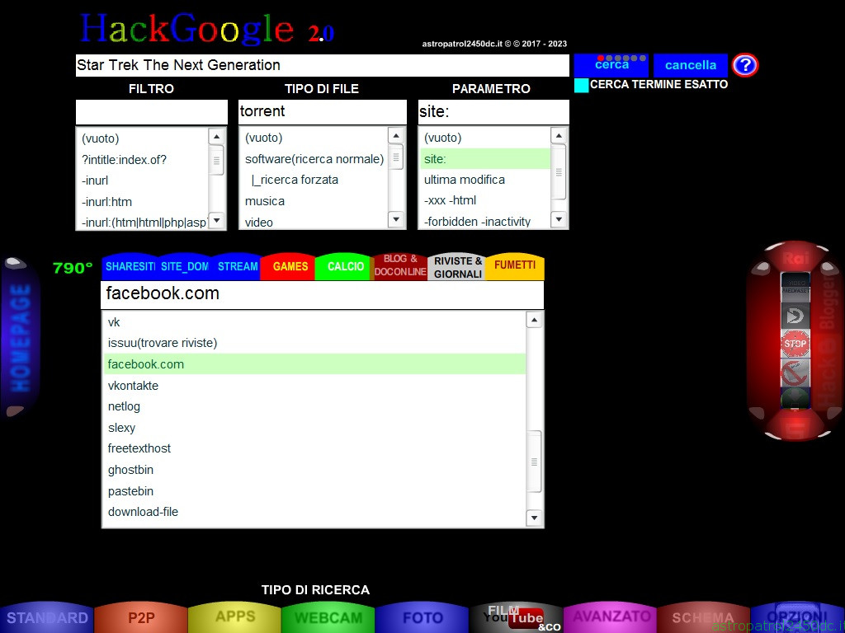The image size is (845, 633).
Task: Select the -inurl:htm filter entry
Action: [x=142, y=202]
